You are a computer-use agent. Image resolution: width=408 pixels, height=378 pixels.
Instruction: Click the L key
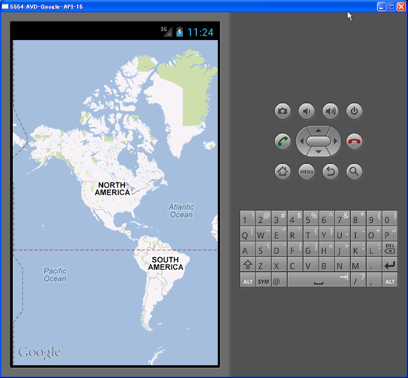374,249
